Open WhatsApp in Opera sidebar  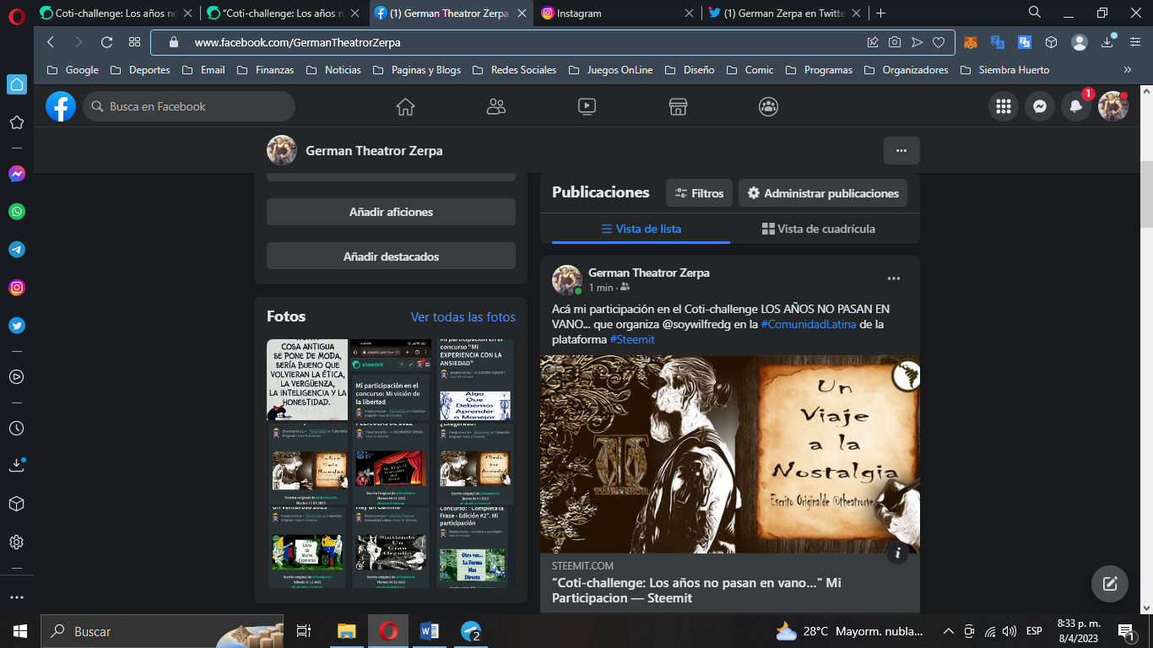pyautogui.click(x=17, y=212)
